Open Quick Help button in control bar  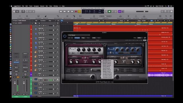click(20, 11)
